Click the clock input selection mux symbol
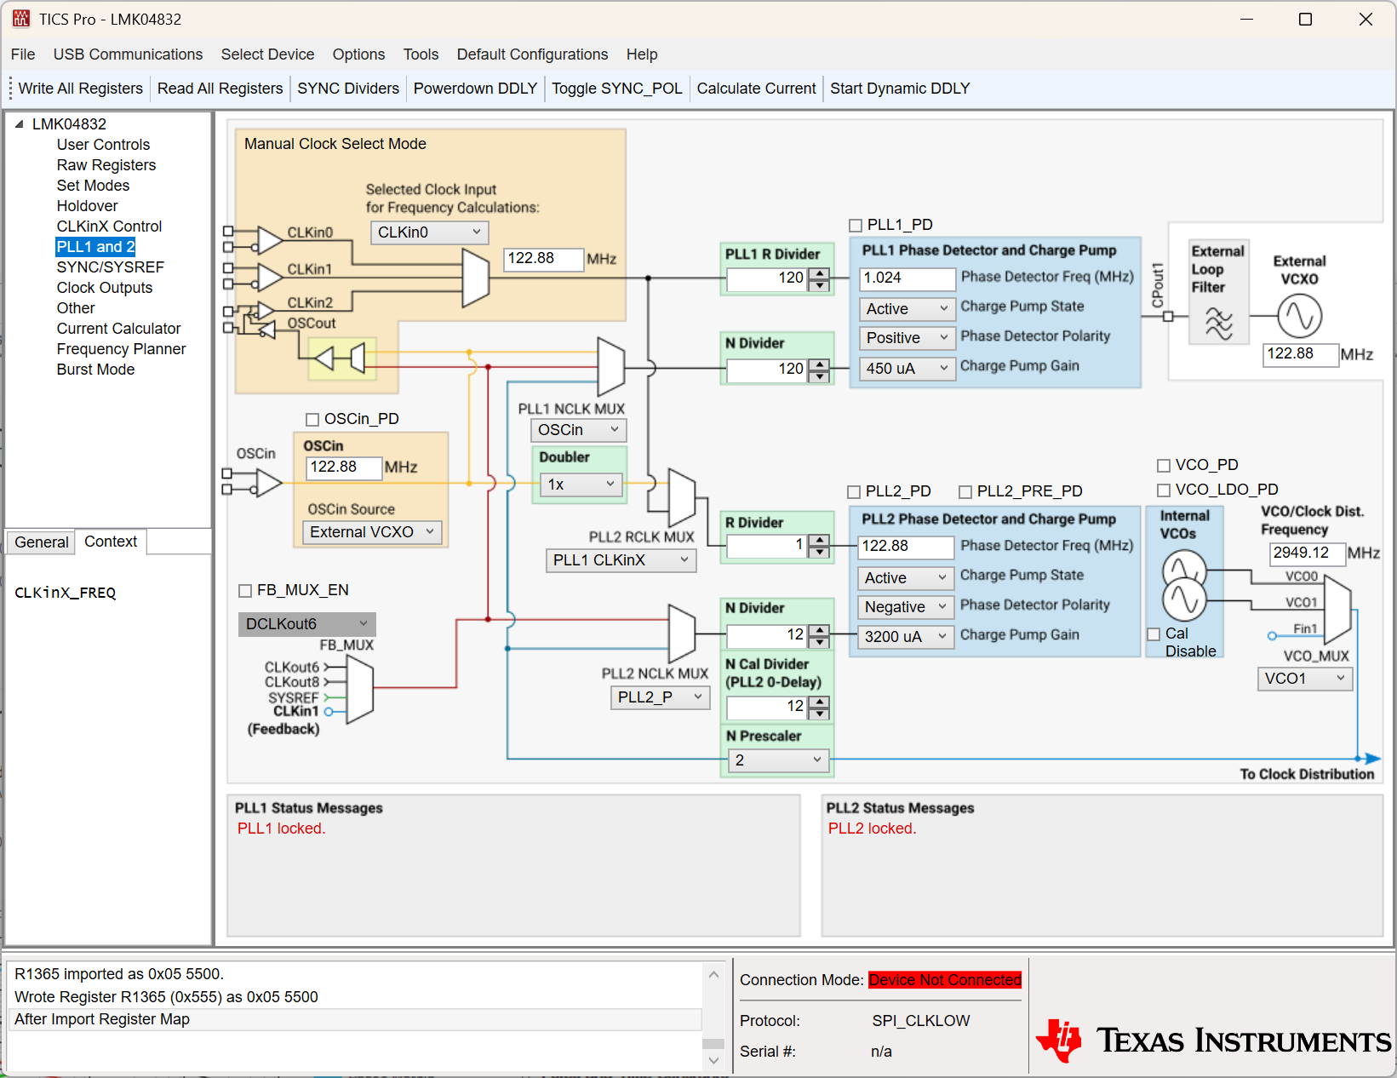The height and width of the screenshot is (1078, 1397). (476, 278)
